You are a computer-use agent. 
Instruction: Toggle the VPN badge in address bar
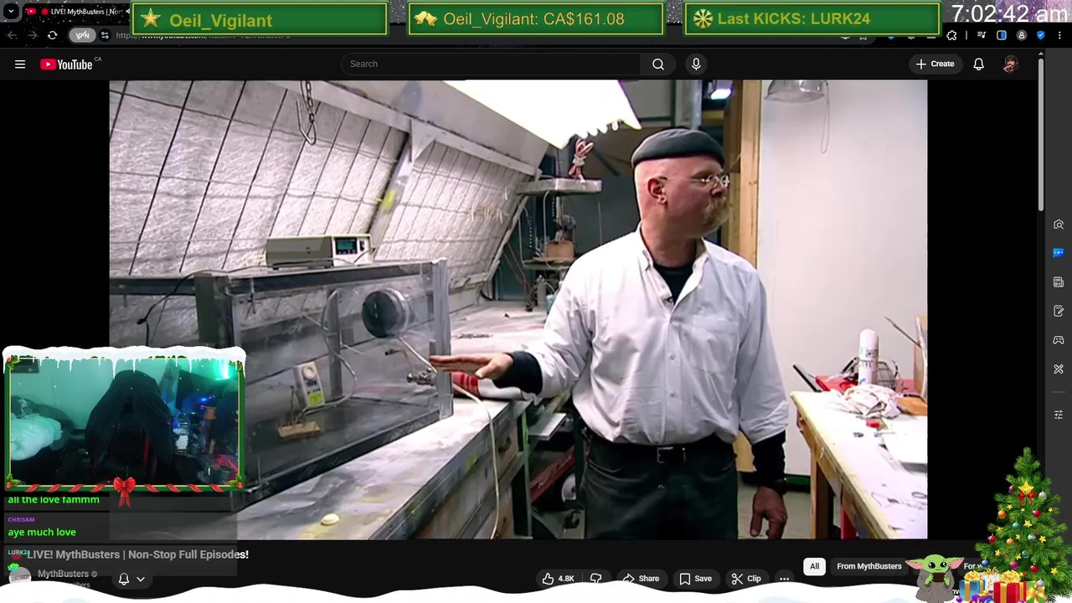click(x=83, y=35)
